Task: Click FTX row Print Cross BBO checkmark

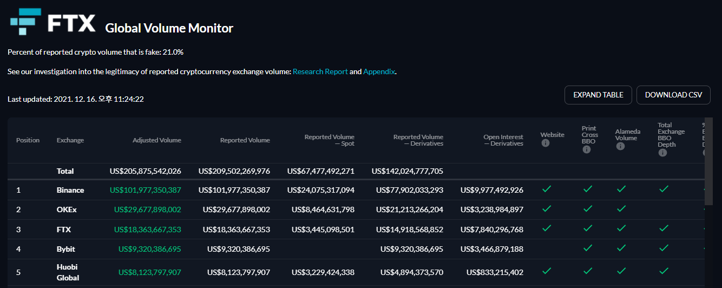Action: click(x=588, y=228)
